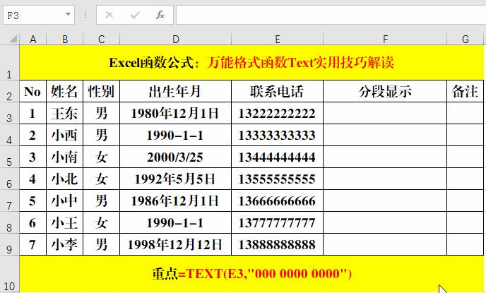486x293 pixels.
Task: Select row 3 header
Action: [9, 114]
